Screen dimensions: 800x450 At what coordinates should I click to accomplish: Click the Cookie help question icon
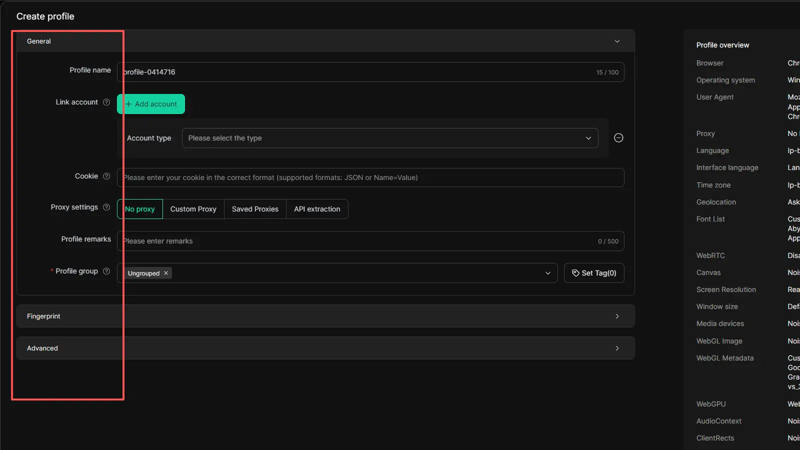[x=106, y=176]
